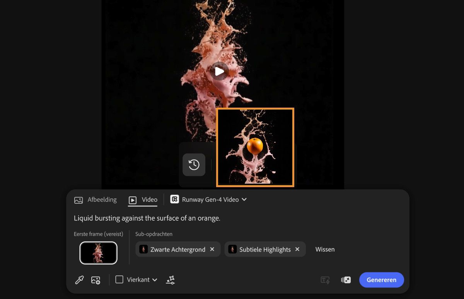
Task: Click the text prompt enhance icon
Action: 325,280
